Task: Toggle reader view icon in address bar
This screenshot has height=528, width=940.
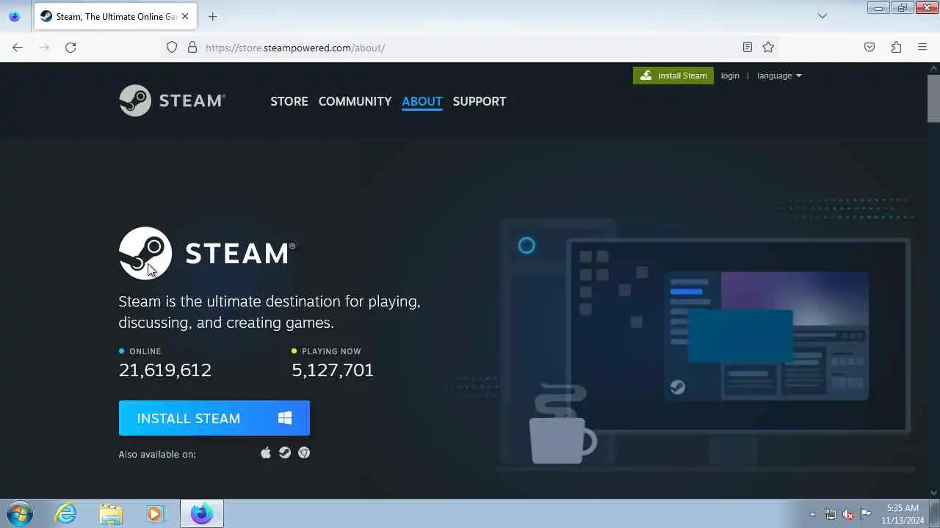Action: [748, 48]
